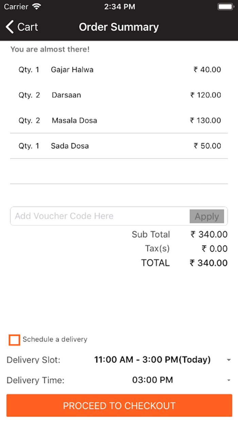The width and height of the screenshot is (238, 424).
Task: Tap Proceed to Checkout button
Action: (119, 406)
